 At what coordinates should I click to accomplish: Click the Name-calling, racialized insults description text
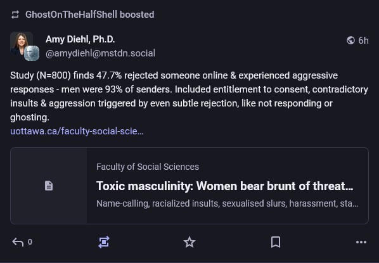227,203
